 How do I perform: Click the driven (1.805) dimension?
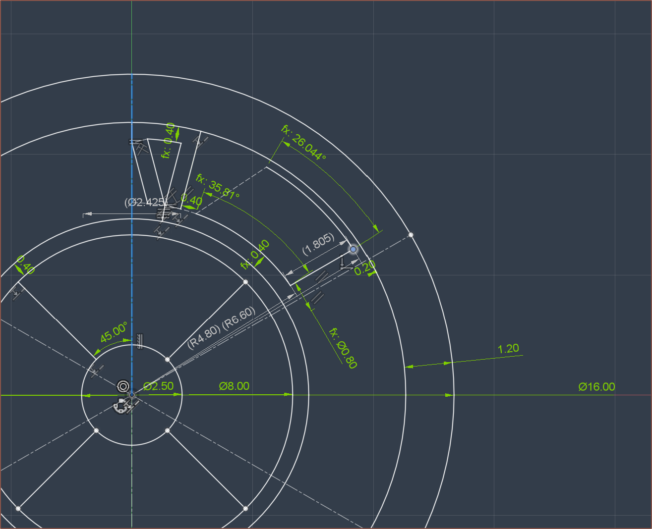(x=318, y=244)
